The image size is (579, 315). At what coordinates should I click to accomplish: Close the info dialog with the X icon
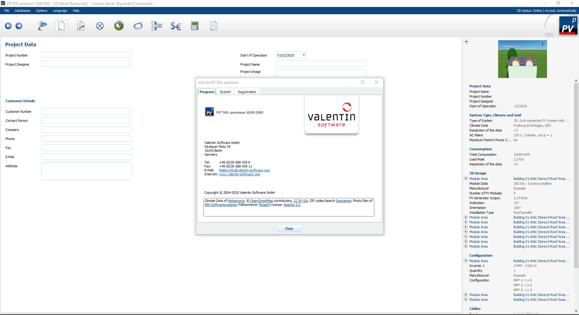[376, 82]
